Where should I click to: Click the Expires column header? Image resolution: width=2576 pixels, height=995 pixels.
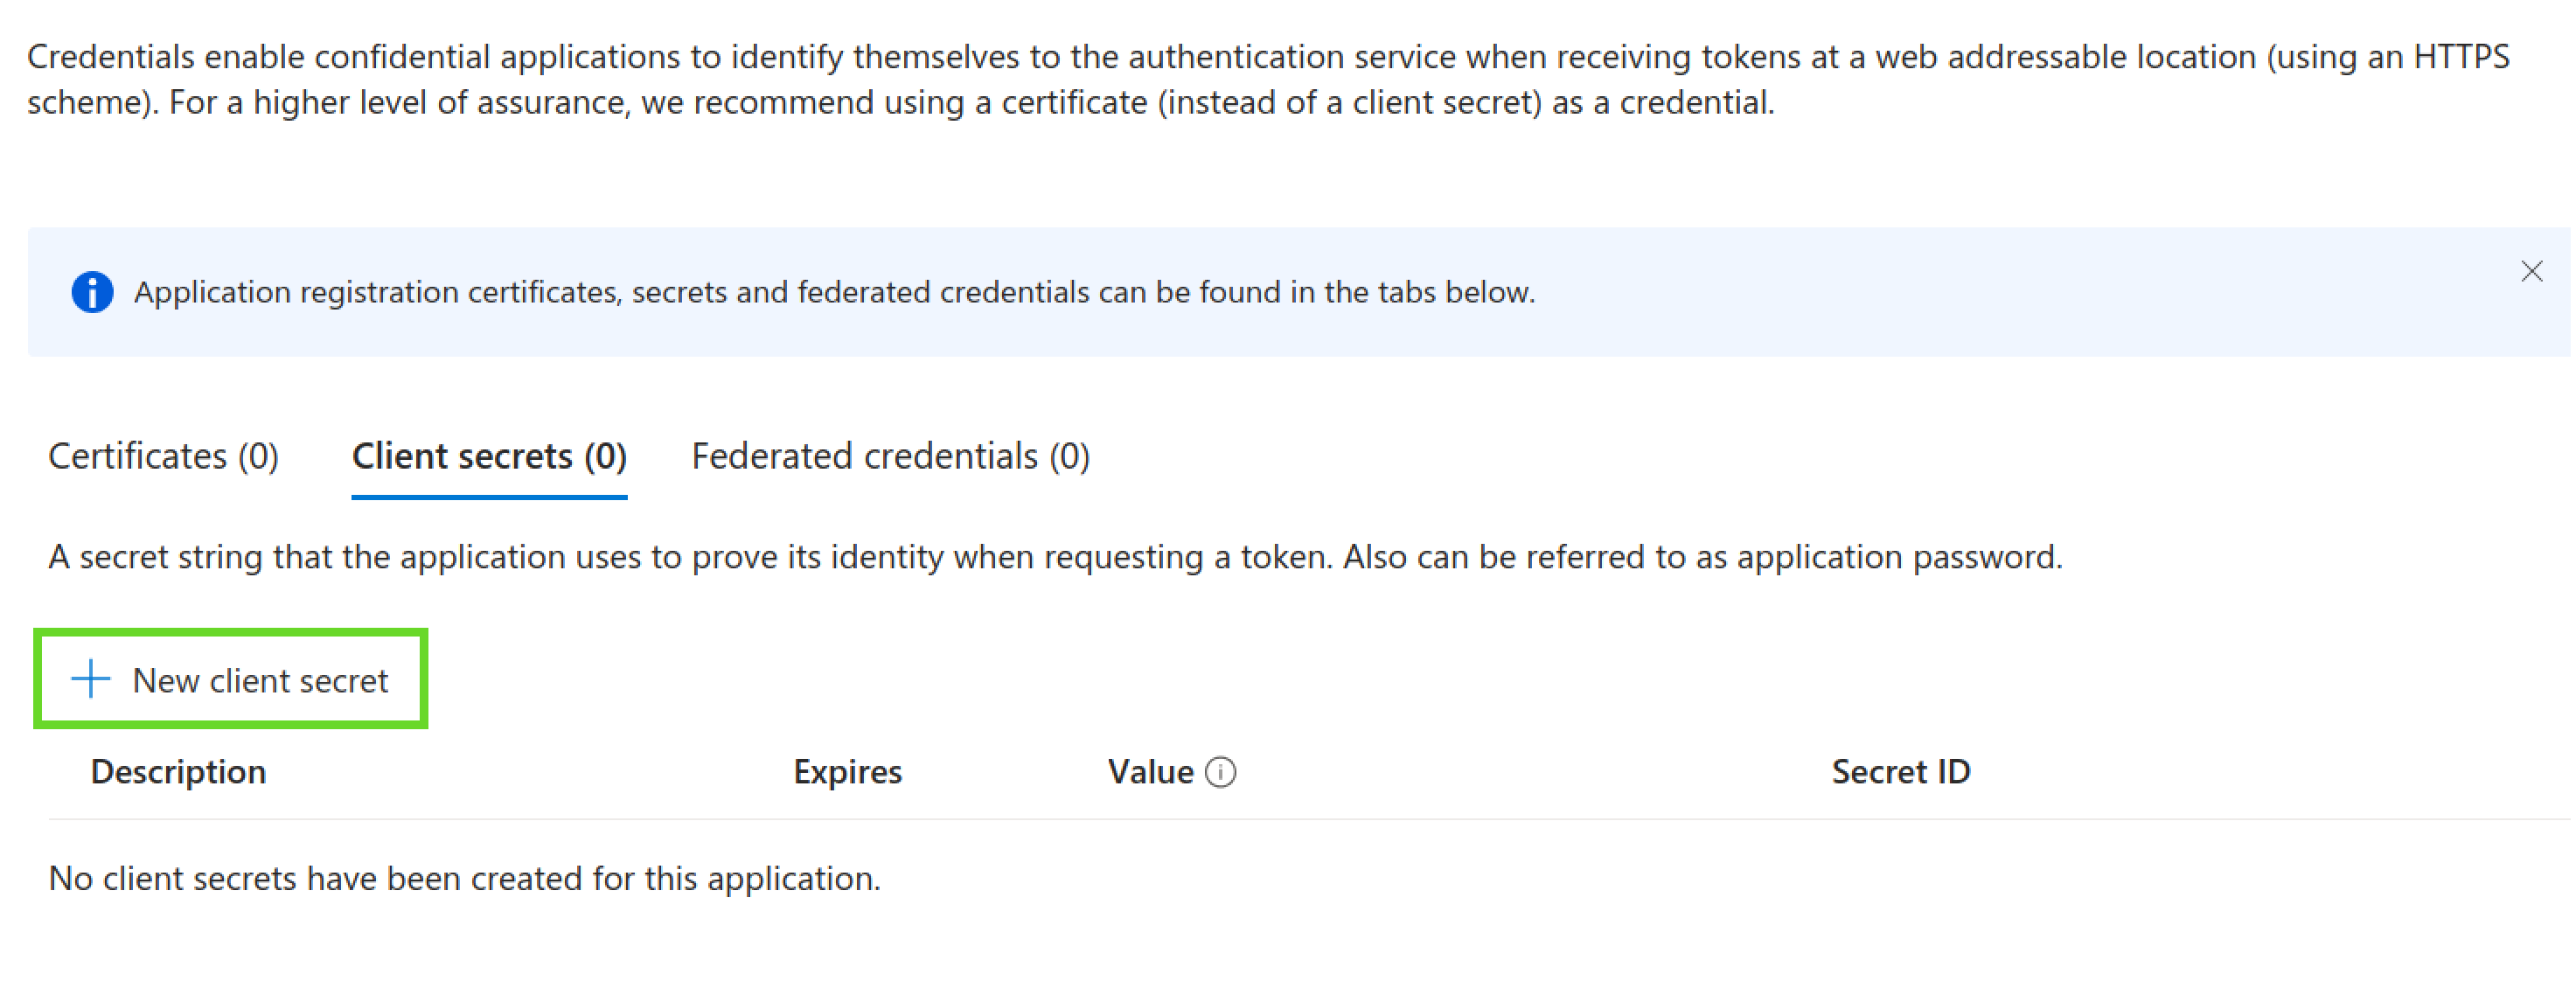click(847, 772)
